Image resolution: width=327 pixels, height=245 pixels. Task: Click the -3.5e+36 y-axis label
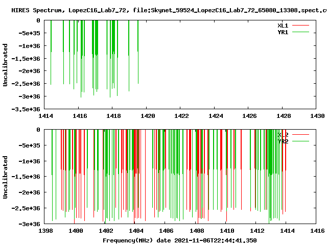(x=26, y=109)
